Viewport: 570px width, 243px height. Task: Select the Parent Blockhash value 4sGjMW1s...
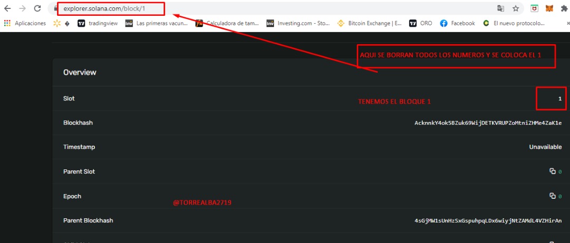(x=488, y=220)
